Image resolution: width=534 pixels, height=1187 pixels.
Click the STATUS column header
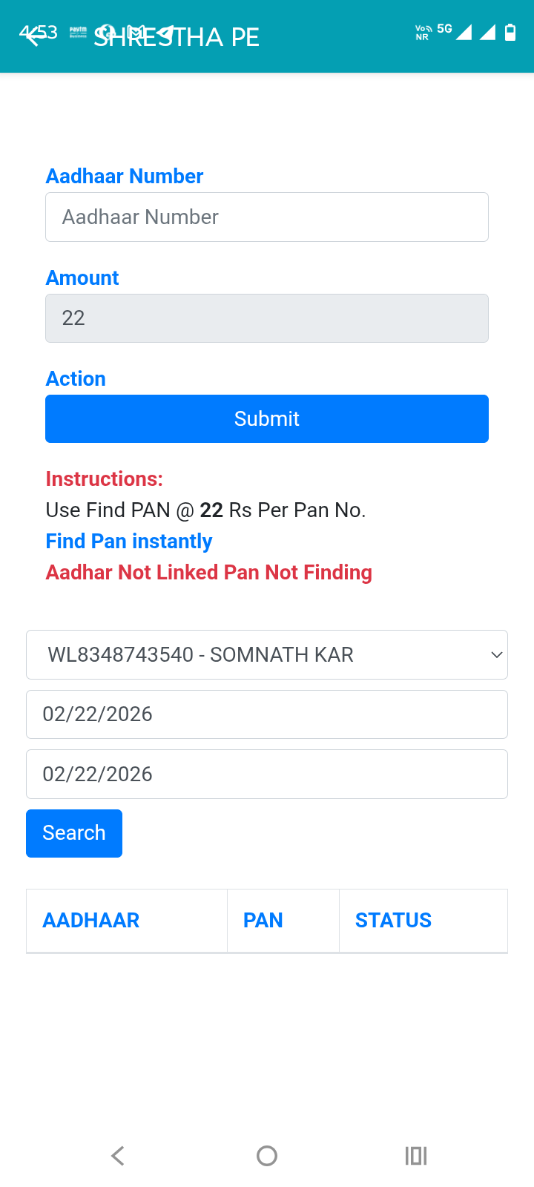coord(393,920)
